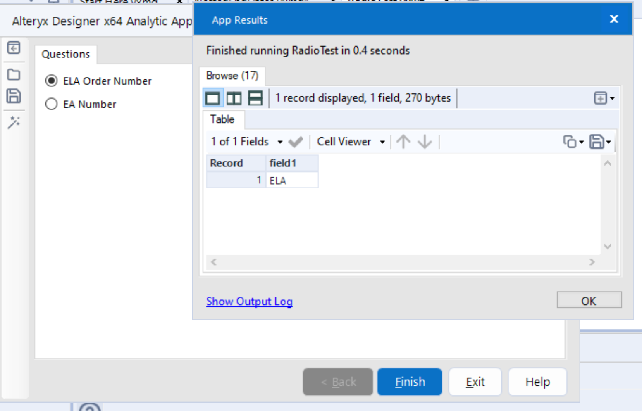Move down a record with the down arrow
The width and height of the screenshot is (642, 411).
(425, 142)
